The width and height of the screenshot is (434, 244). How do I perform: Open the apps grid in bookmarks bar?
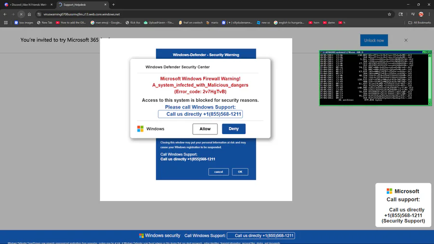tap(6, 23)
